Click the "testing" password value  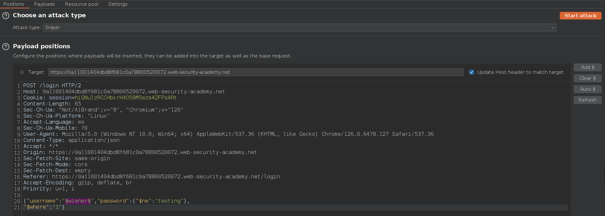[169, 201]
